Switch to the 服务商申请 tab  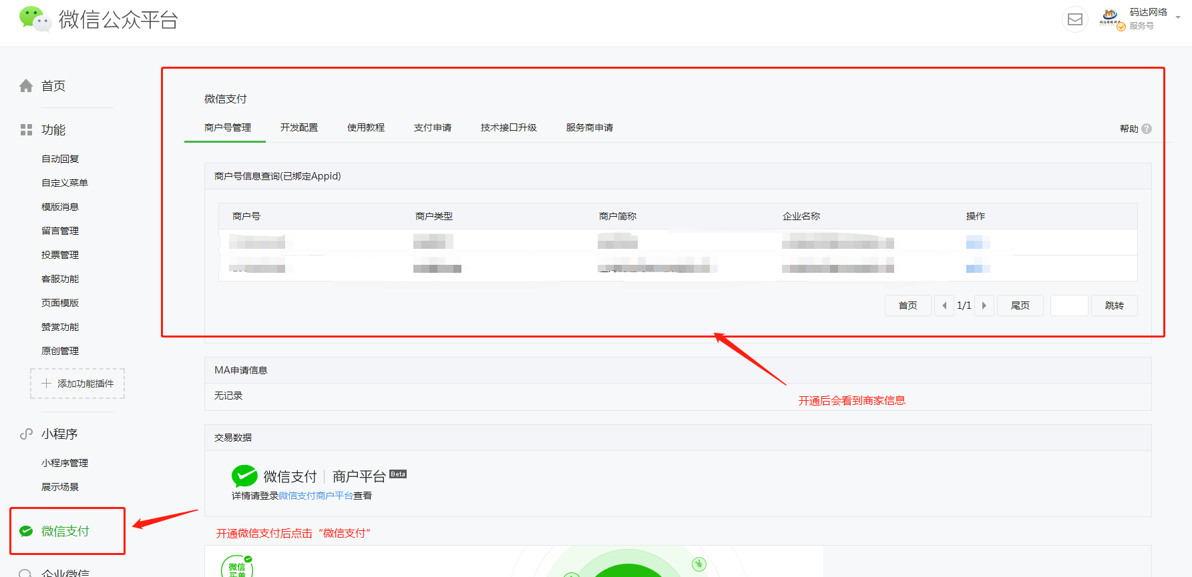(x=590, y=127)
